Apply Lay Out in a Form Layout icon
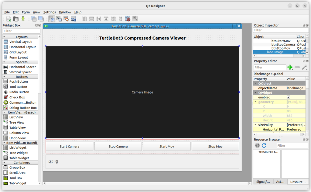This screenshot has height=192, width=311. (120, 19)
